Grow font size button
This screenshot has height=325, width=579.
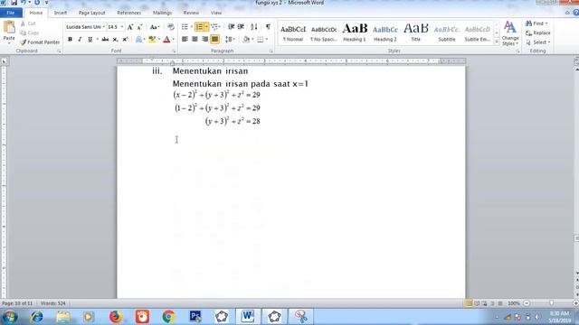pos(130,27)
